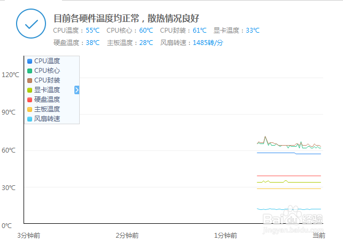Click the orange 主板温度 chart line
The image size is (343, 242).
pos(289,188)
